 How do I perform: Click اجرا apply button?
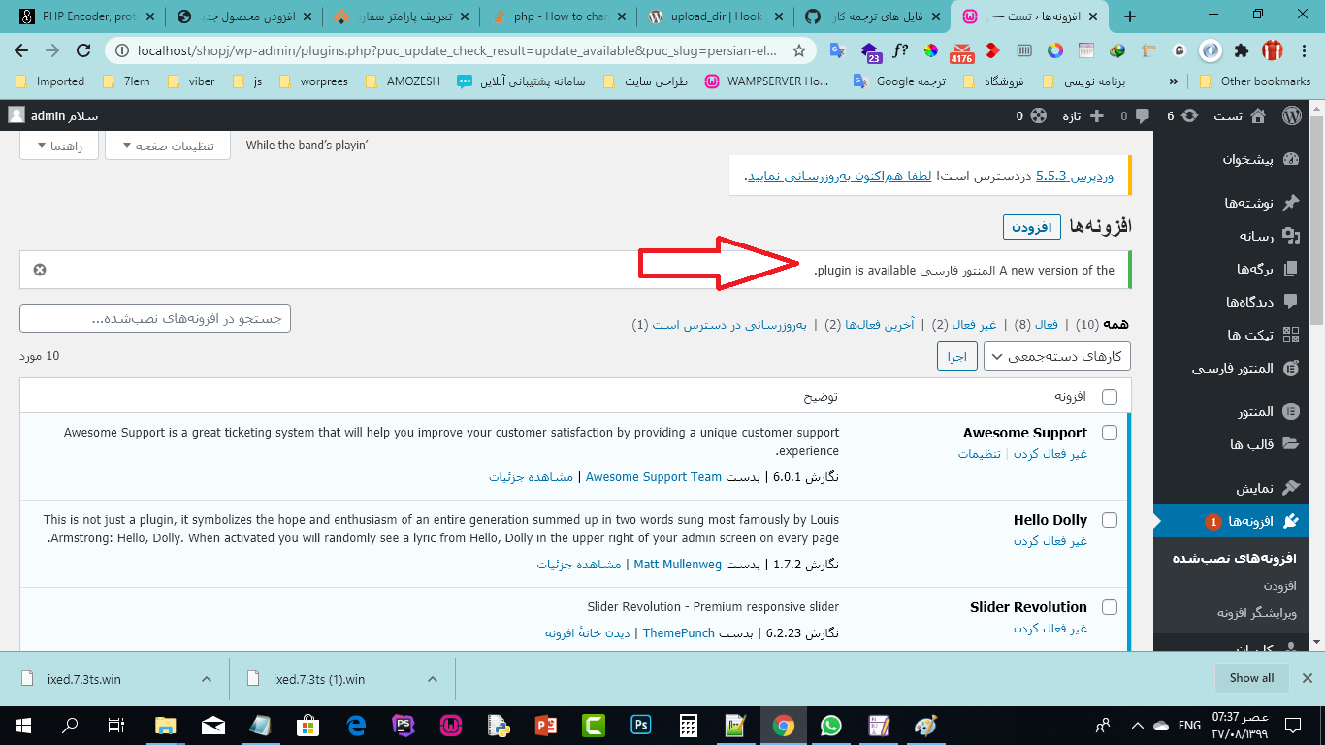click(957, 356)
